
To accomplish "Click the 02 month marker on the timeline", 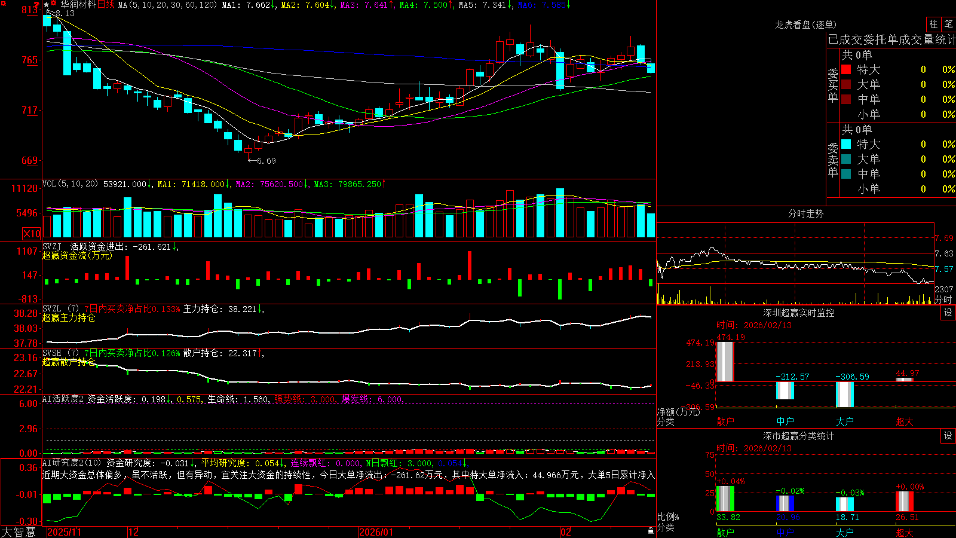I will tap(566, 532).
